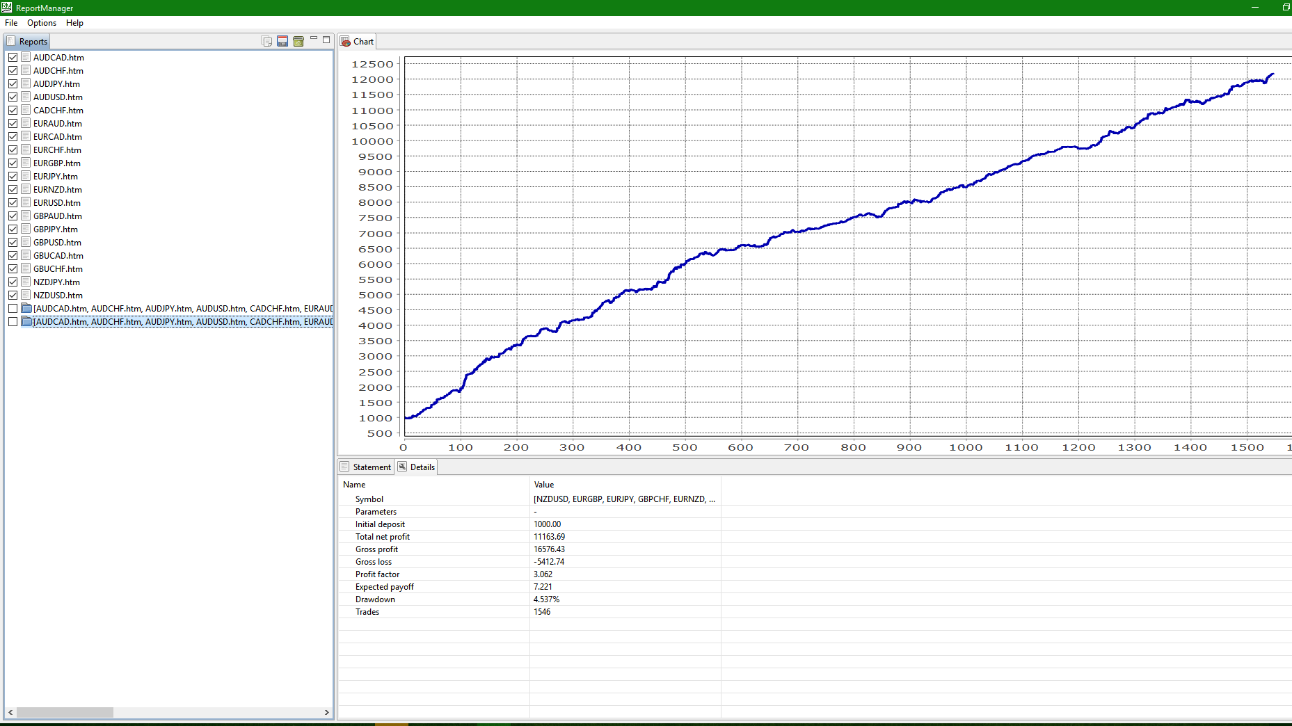Viewport: 1292px width, 726px height.
Task: Select the Reports tab
Action: pyautogui.click(x=27, y=41)
